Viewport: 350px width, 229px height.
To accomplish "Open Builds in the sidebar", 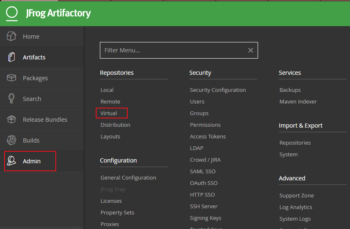I will pyautogui.click(x=42, y=140).
